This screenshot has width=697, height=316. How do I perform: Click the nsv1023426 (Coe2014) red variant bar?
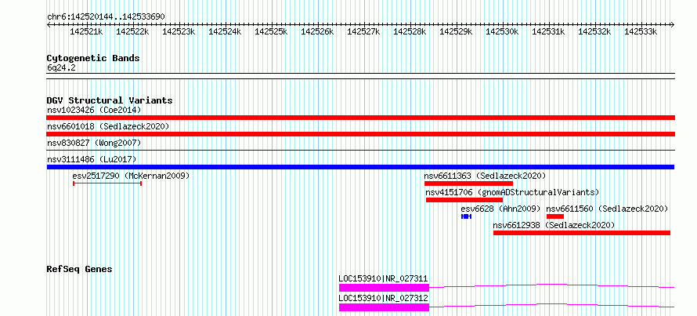(x=360, y=118)
